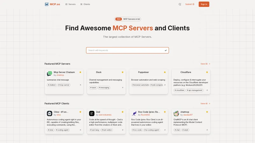
Task: Select the # roo-code tag
Action: pos(137,130)
